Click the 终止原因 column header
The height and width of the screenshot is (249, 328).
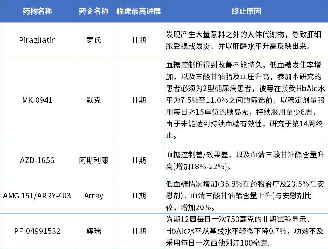(x=246, y=11)
